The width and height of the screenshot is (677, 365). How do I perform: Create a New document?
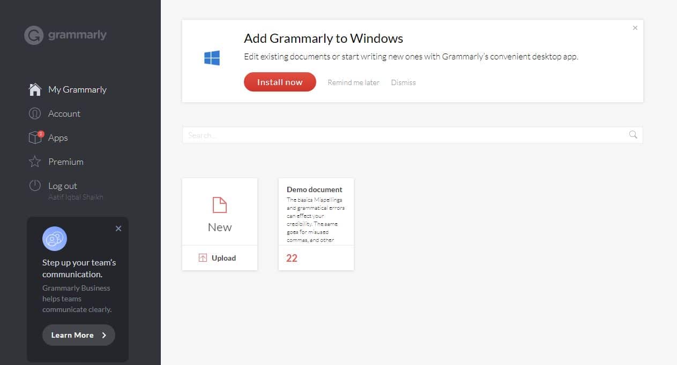220,212
